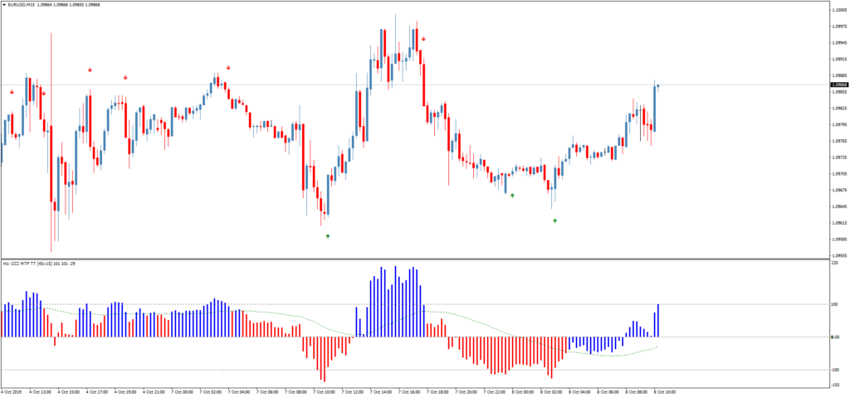Click the 1.10005 price scale label

click(x=838, y=10)
